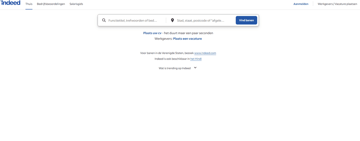Click the magnifying glass search icon
Viewport: 360px width, 141px height.
[x=104, y=20]
